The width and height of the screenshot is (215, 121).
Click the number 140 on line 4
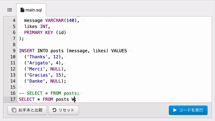(70, 21)
